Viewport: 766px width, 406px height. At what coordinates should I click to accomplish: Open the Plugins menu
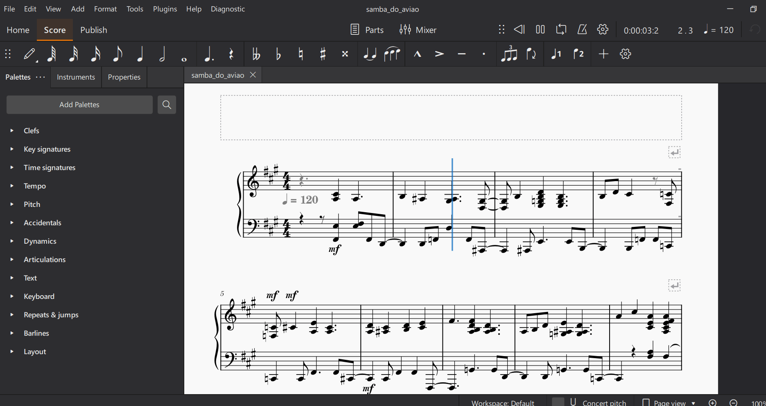tap(165, 9)
